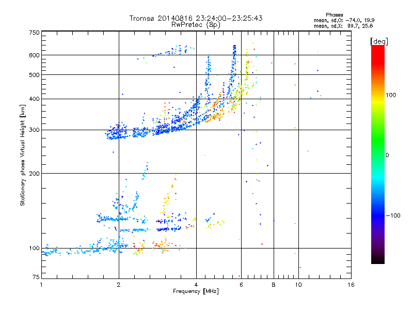Click the colorbar tick label "100"
The height and width of the screenshot is (310, 413).
click(x=391, y=95)
